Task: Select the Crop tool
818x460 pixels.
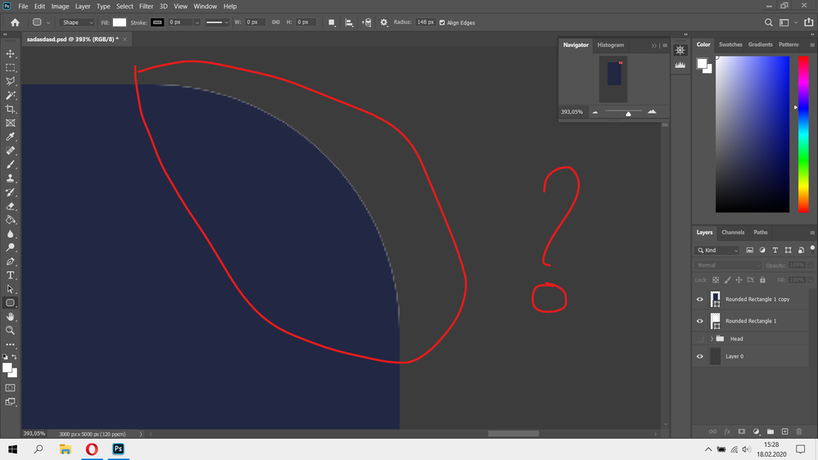Action: point(11,109)
